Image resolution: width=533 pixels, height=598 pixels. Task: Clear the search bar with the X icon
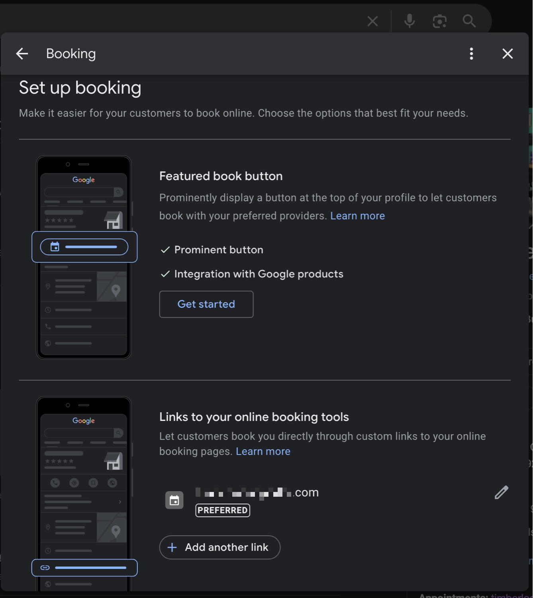point(372,21)
